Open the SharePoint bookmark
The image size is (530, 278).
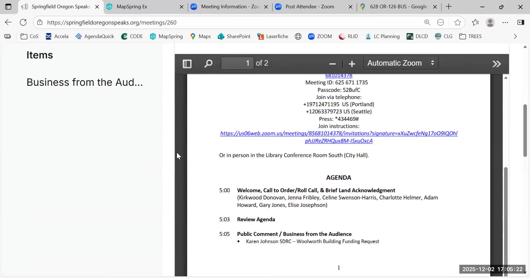pos(234,36)
